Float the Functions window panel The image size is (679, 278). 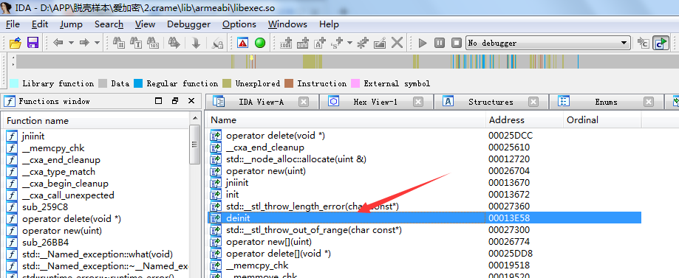[x=175, y=101]
